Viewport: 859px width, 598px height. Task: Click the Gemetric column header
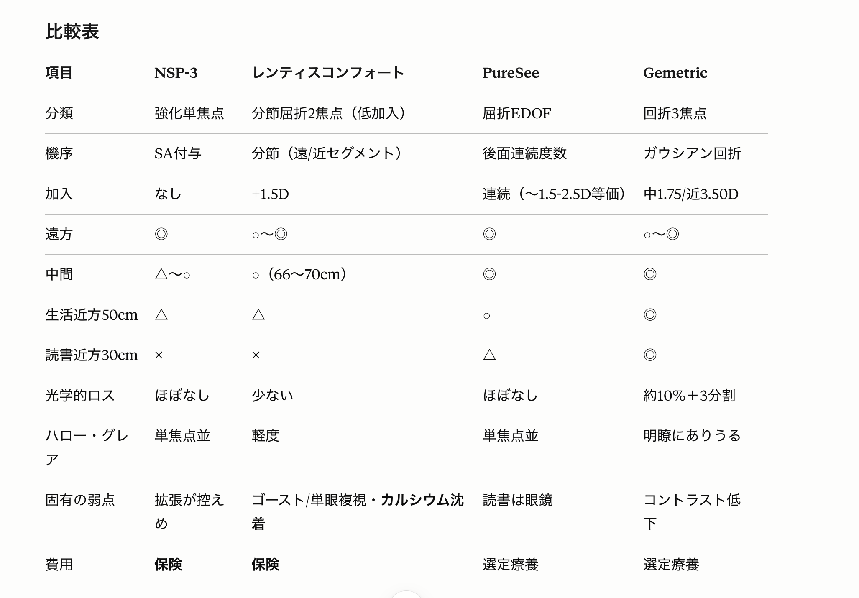click(675, 73)
